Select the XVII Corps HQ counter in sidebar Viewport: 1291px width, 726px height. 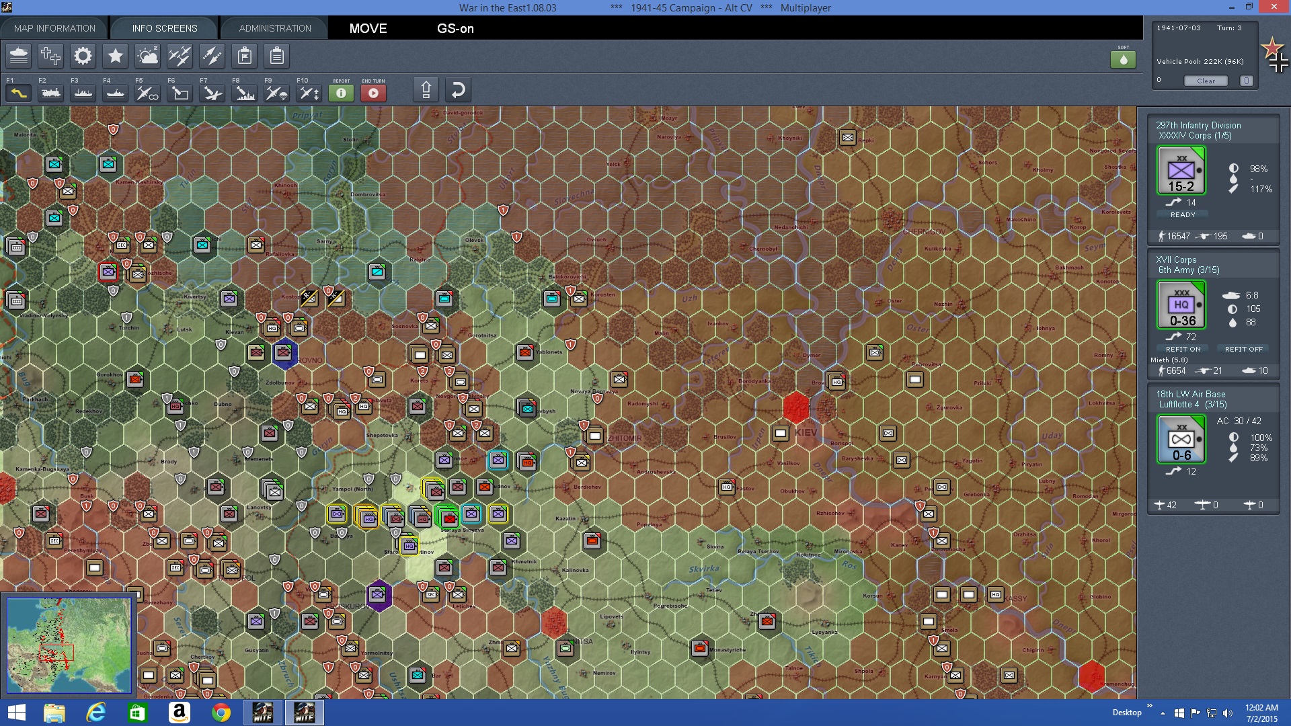click(1181, 305)
